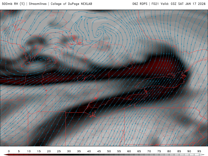Viewport: 208px width, 156px height.
Task: Click the '30' value on the color scale
Action: pyautogui.click(x=69, y=151)
